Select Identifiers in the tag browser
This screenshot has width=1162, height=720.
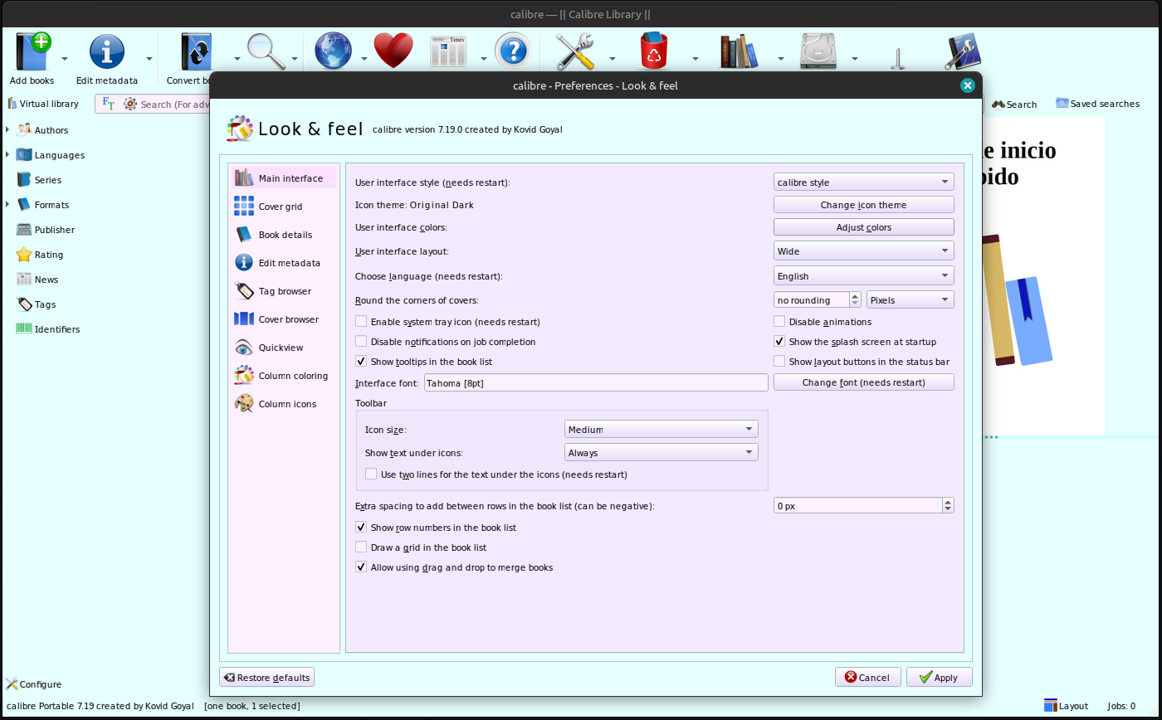click(48, 329)
